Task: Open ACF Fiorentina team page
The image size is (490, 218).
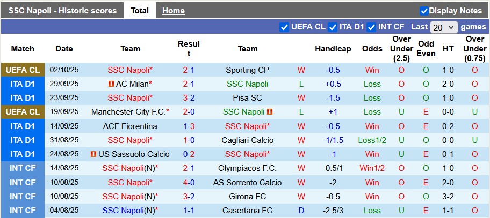Action: 130,126
